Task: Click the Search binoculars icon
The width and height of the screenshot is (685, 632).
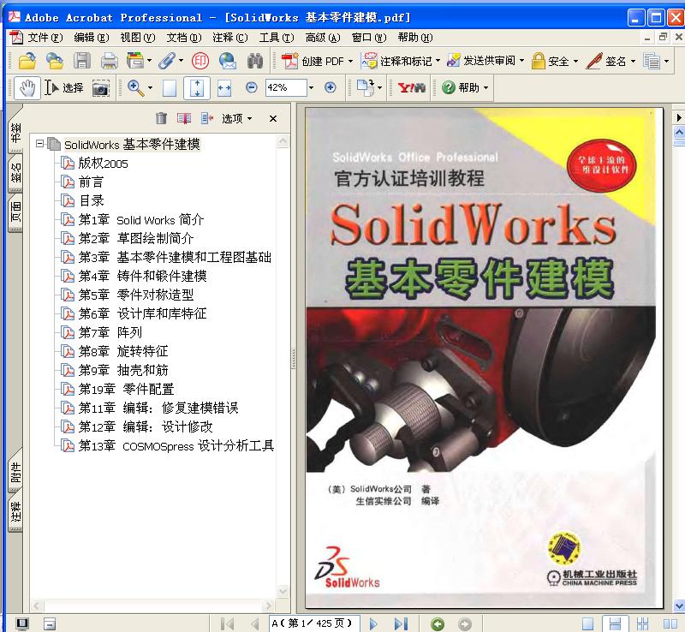Action: (255, 61)
